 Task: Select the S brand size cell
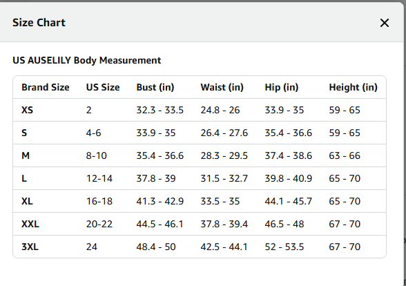pos(24,133)
